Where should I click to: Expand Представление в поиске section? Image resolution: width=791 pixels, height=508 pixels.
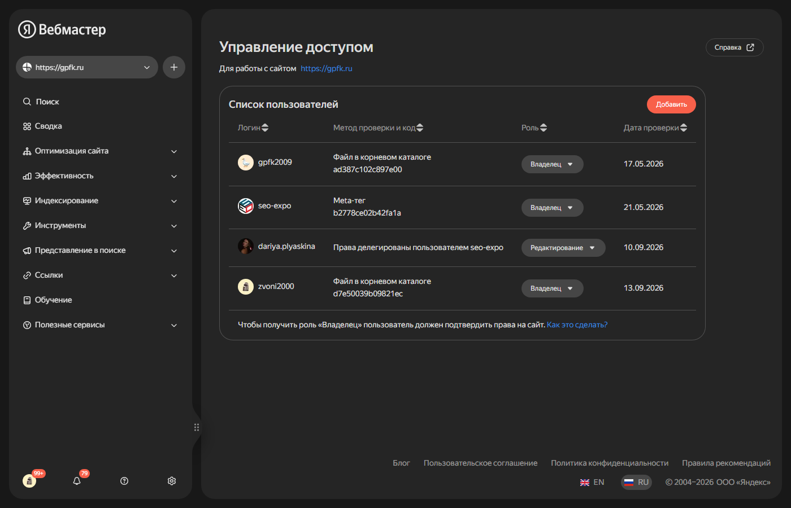pos(101,251)
